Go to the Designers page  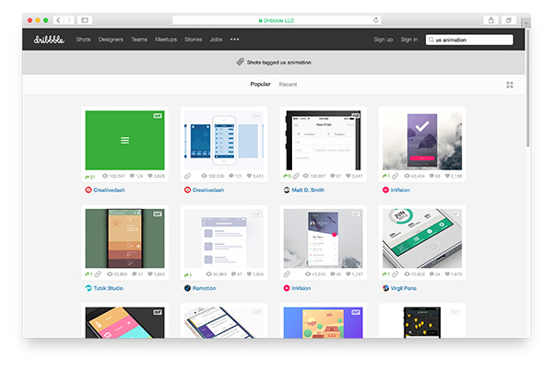pos(111,40)
